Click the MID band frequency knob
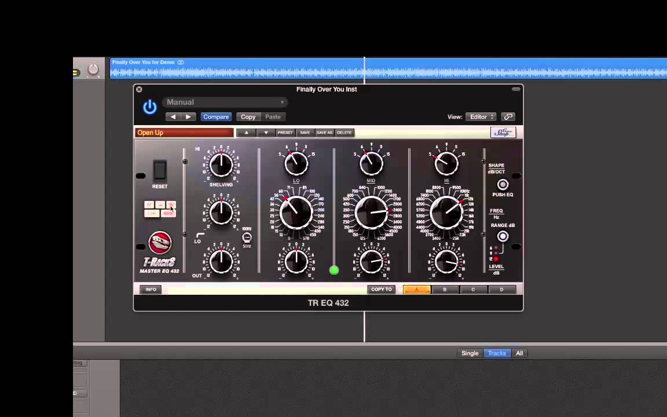The height and width of the screenshot is (417, 667). coord(371,213)
